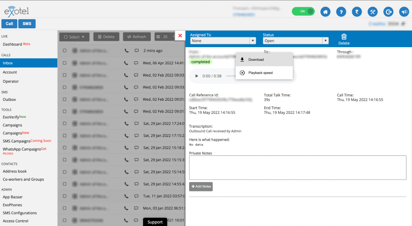Viewport: 412px width, 226px height.
Task: Open the Help question mark icon
Action: [x=341, y=12]
